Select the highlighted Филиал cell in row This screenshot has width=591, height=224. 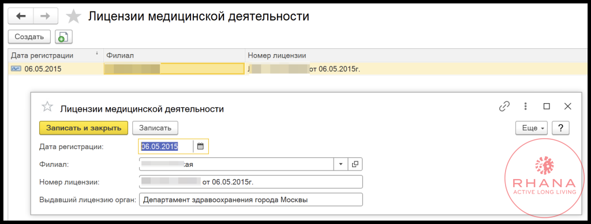174,69
